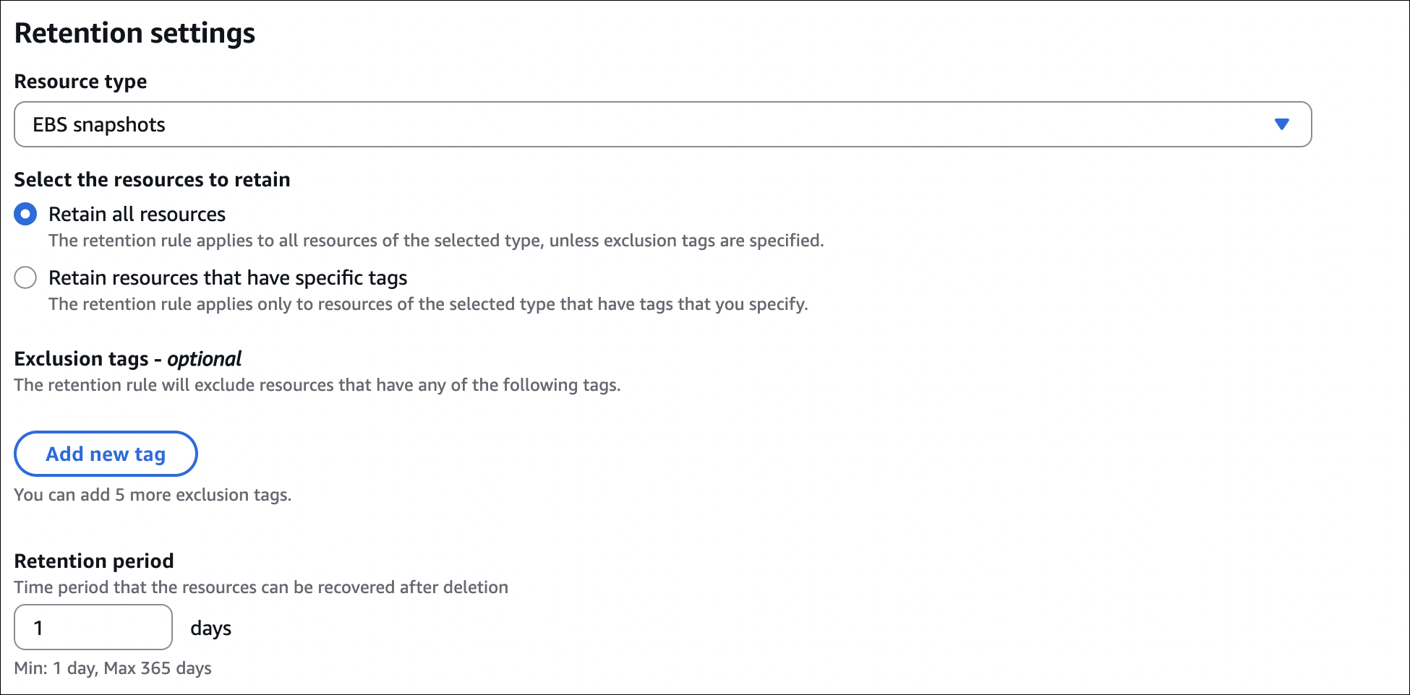
Task: Focus the retention period days input field
Action: [x=93, y=627]
